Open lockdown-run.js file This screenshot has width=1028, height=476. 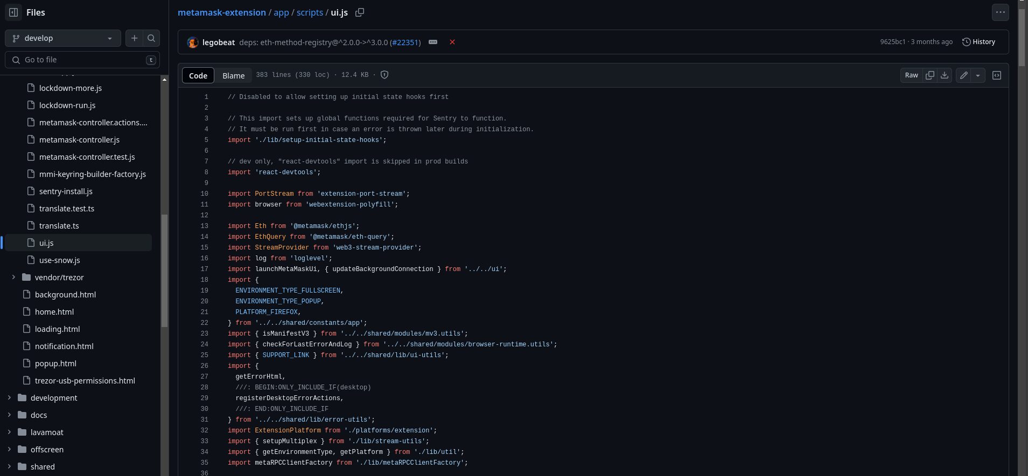pyautogui.click(x=67, y=105)
